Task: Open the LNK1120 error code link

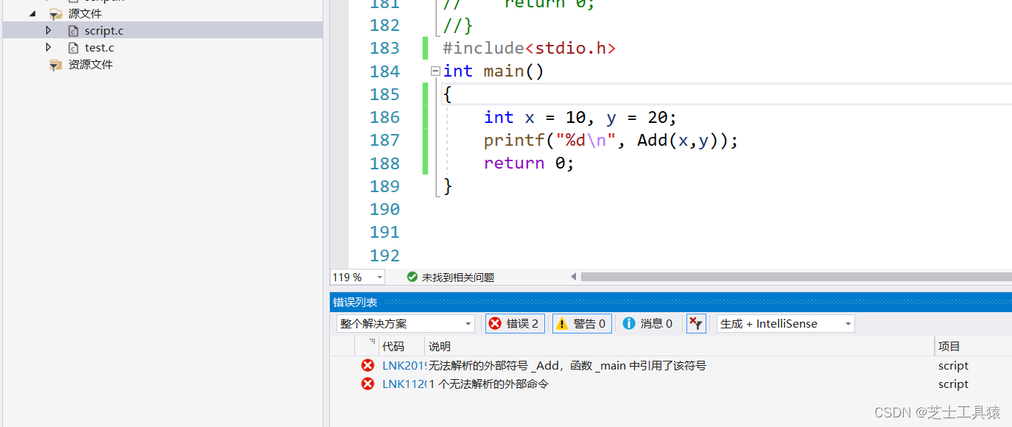Action: (404, 384)
